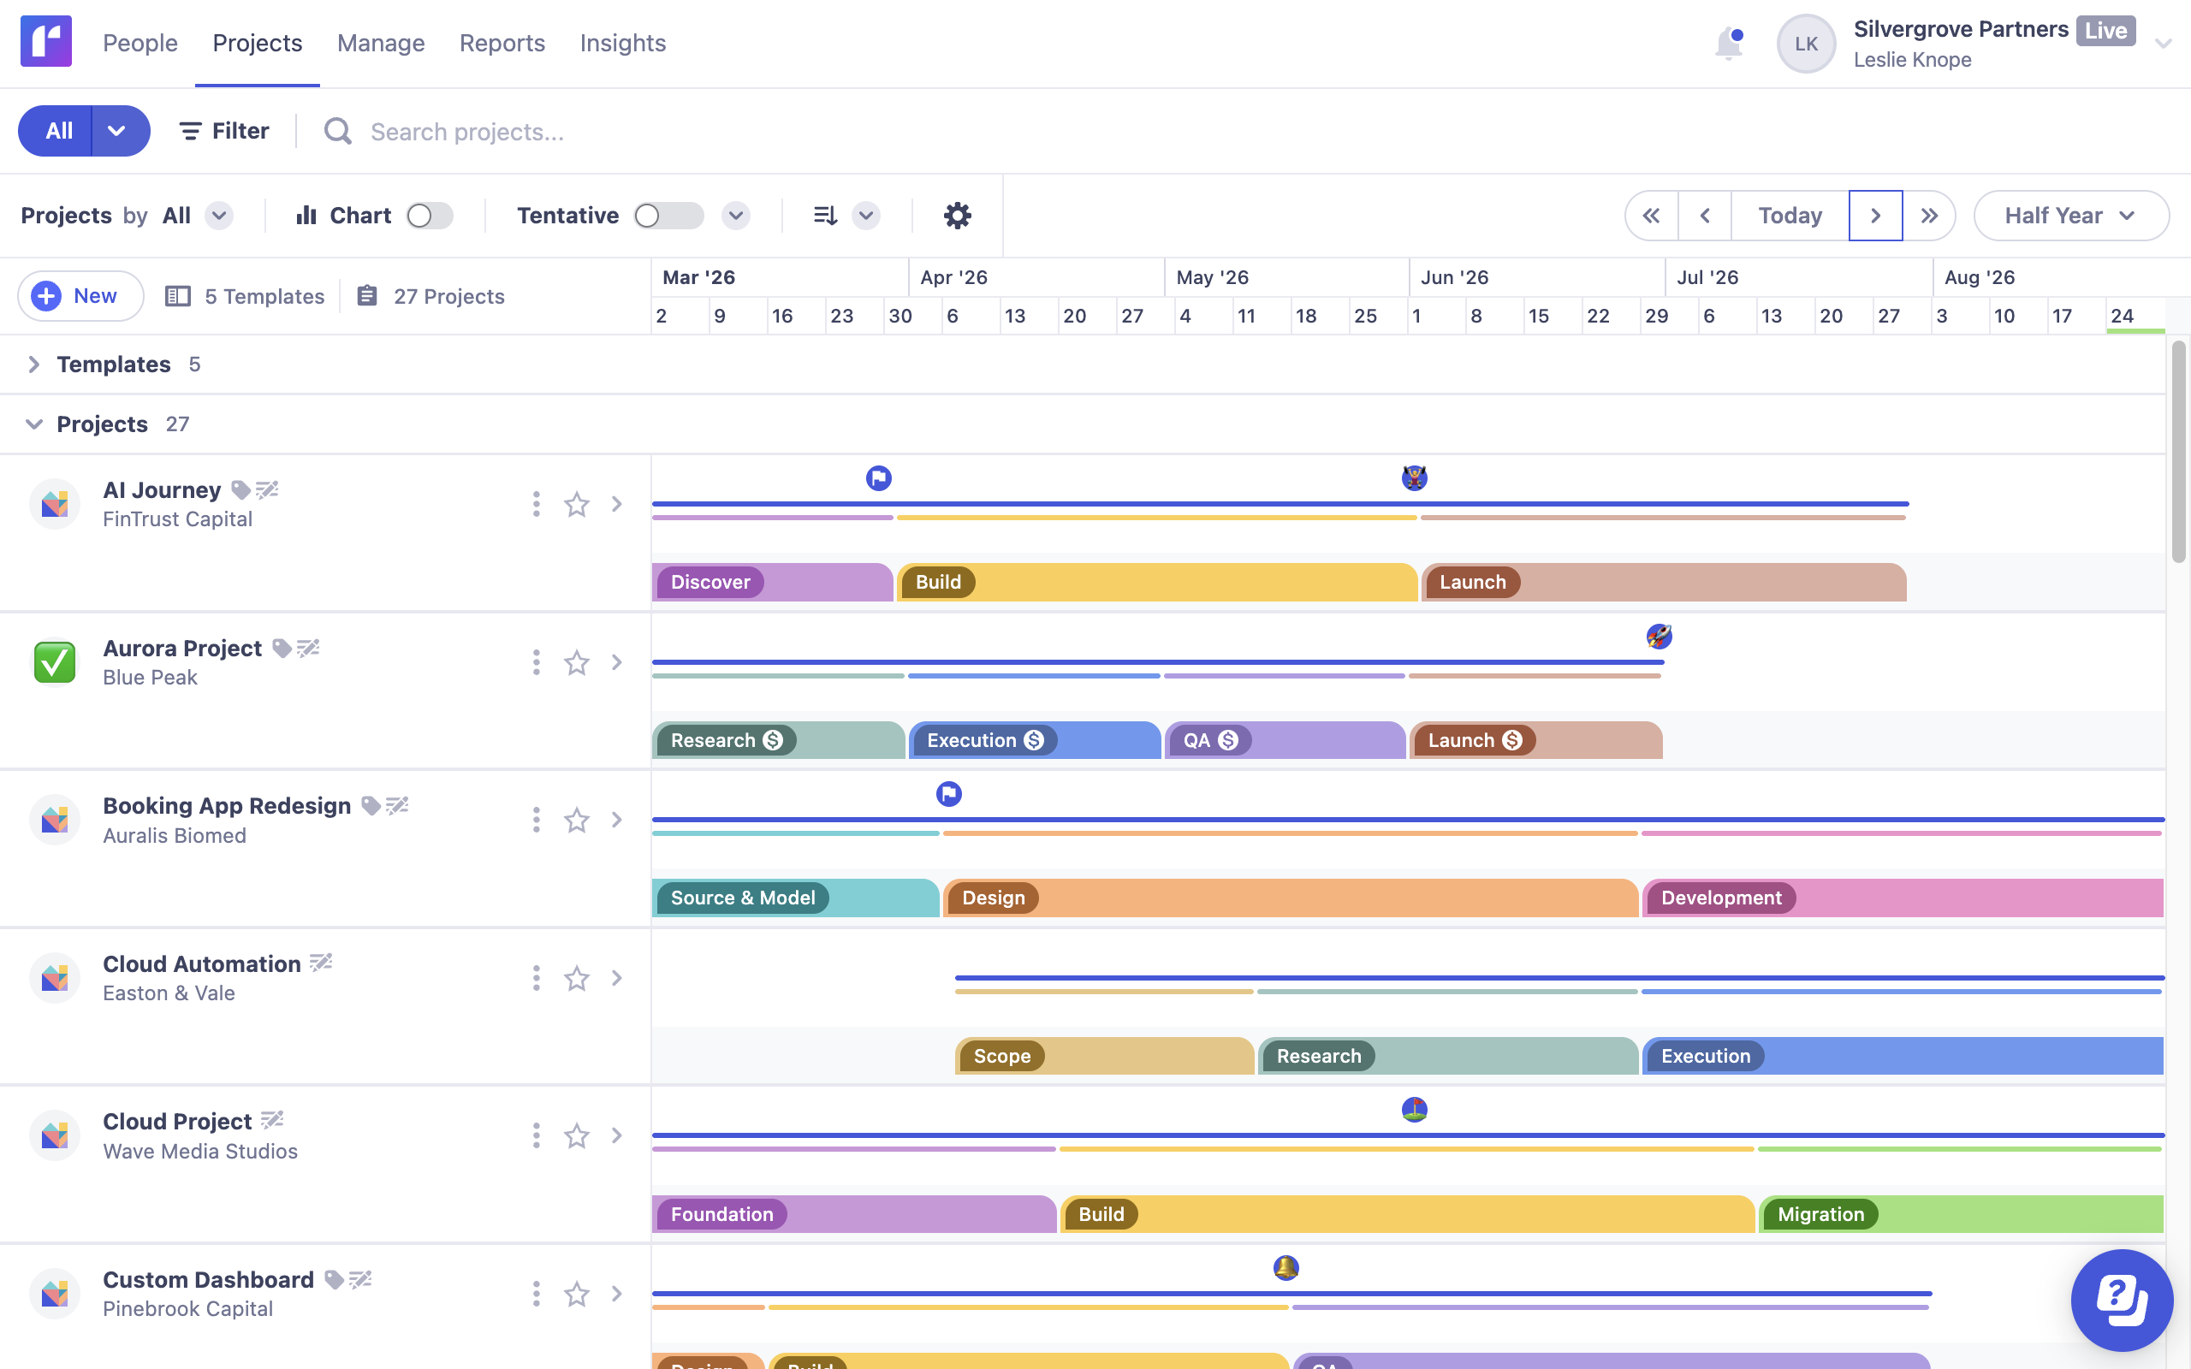Star the Aurora Project
The width and height of the screenshot is (2191, 1369).
[577, 663]
